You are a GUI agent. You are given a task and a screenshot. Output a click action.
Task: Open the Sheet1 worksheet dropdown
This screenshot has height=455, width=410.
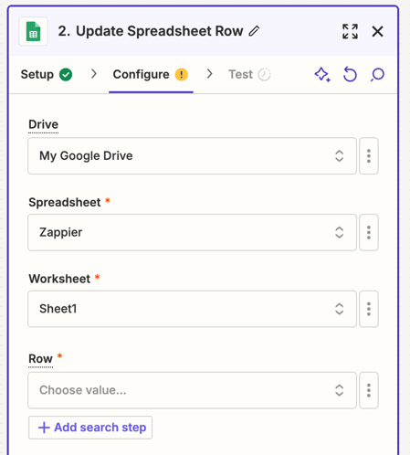point(192,309)
